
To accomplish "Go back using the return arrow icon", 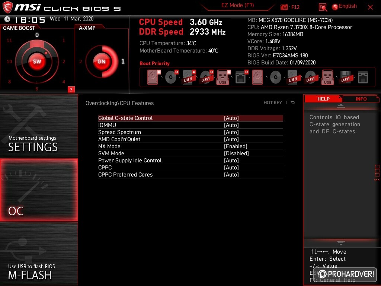I will (x=292, y=103).
